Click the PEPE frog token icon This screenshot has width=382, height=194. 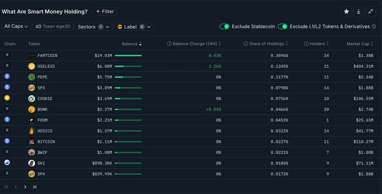32,77
